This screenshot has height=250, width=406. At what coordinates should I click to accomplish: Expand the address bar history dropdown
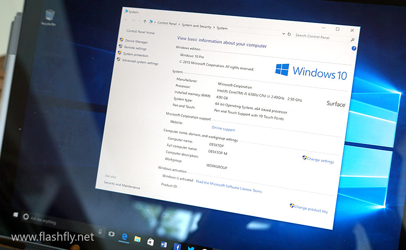tap(283, 34)
